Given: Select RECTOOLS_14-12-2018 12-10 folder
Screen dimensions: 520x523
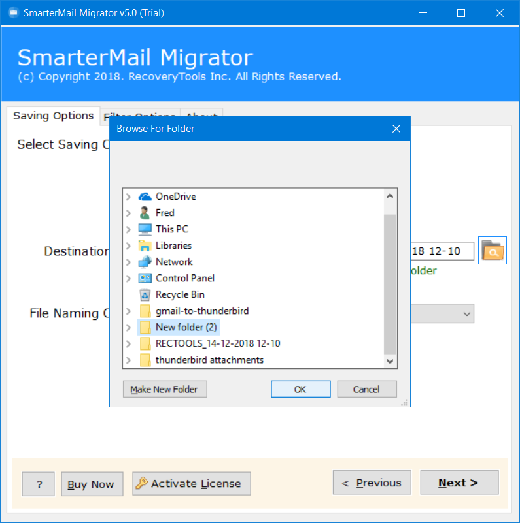Looking at the screenshot, I should click(218, 343).
